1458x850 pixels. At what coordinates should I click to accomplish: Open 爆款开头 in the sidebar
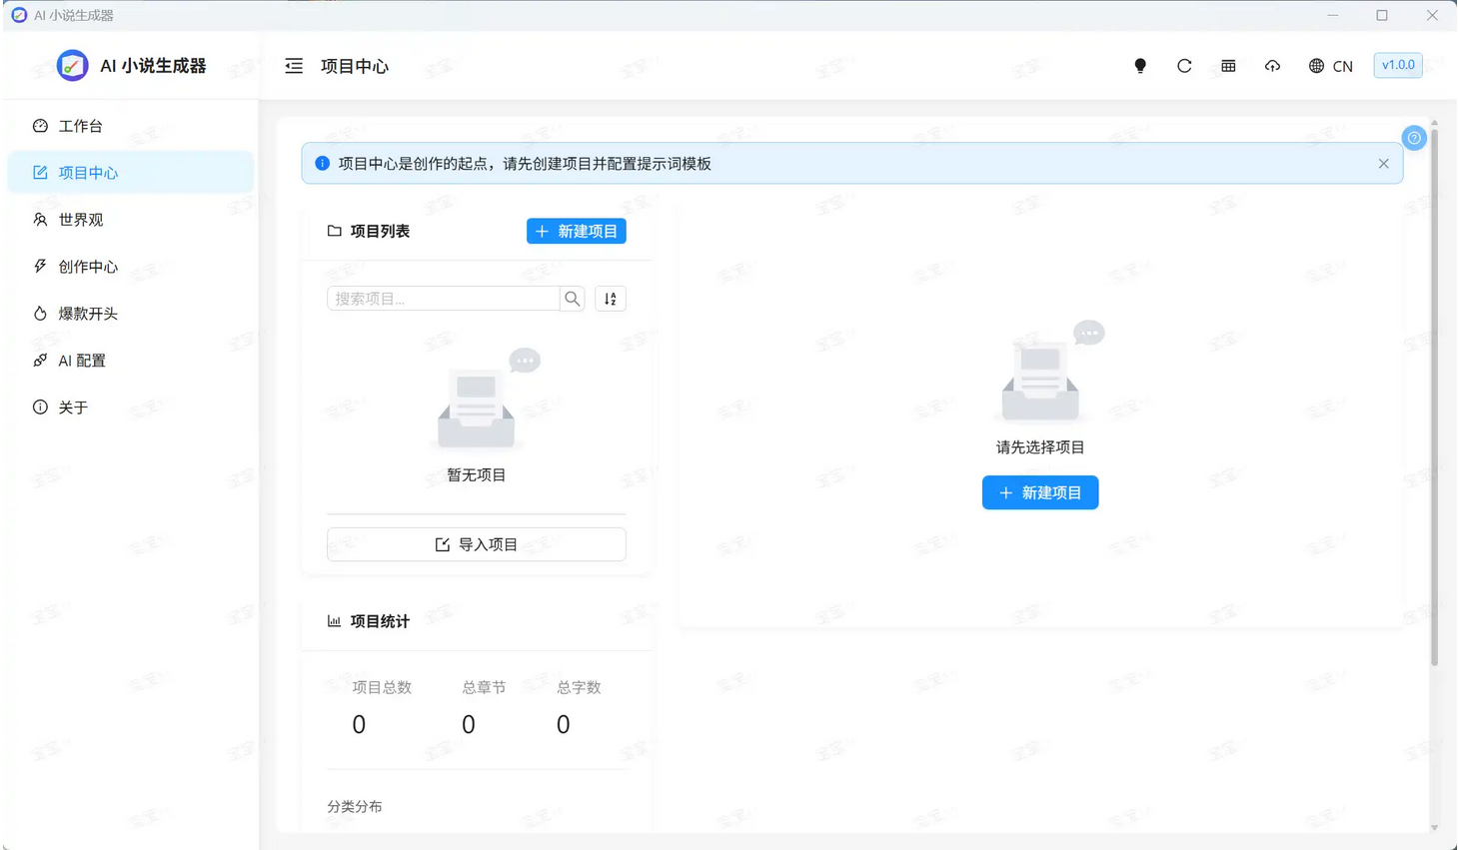131,314
